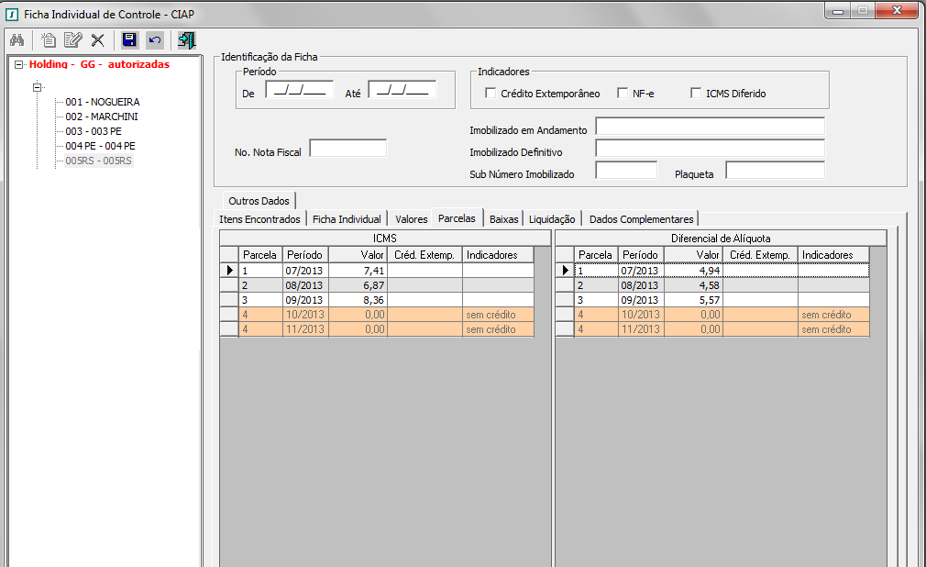This screenshot has height=567, width=926.
Task: Collapse the unnamed second-level tree node
Action: pos(38,87)
